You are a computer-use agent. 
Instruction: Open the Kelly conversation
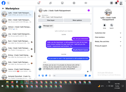tap(17, 63)
